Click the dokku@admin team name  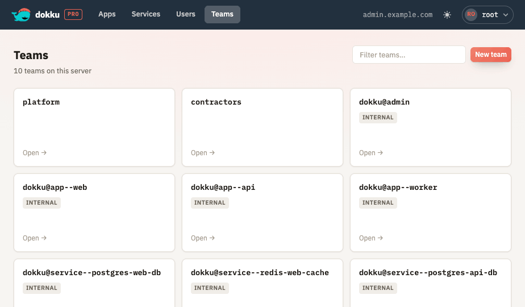(x=384, y=102)
